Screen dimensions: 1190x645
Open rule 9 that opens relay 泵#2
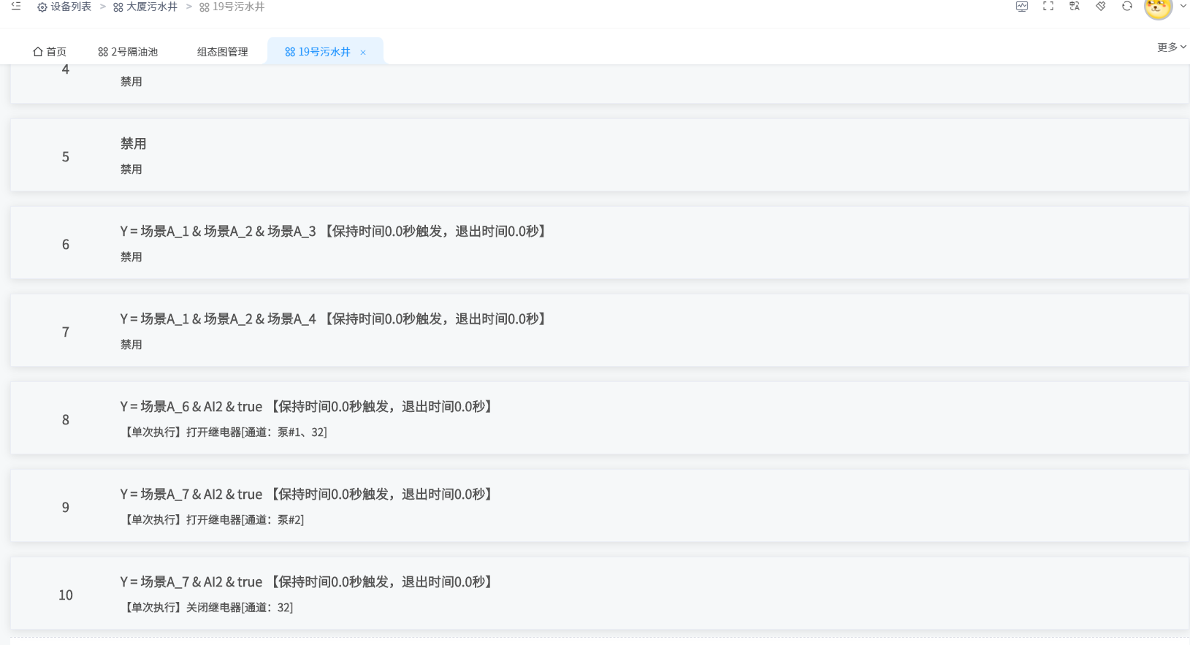(x=307, y=495)
